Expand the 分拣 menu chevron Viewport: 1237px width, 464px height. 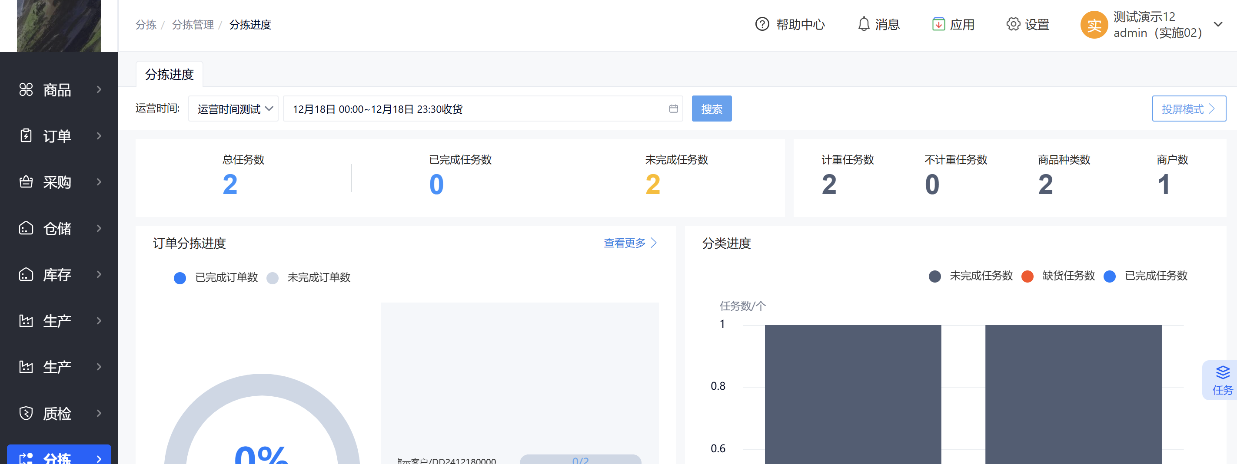click(x=99, y=458)
